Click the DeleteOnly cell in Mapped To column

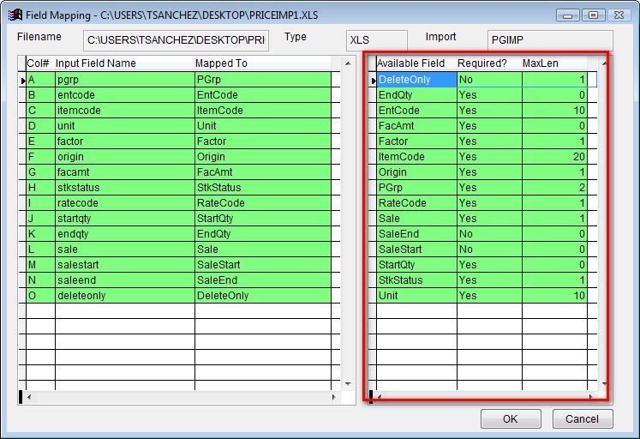(x=263, y=296)
